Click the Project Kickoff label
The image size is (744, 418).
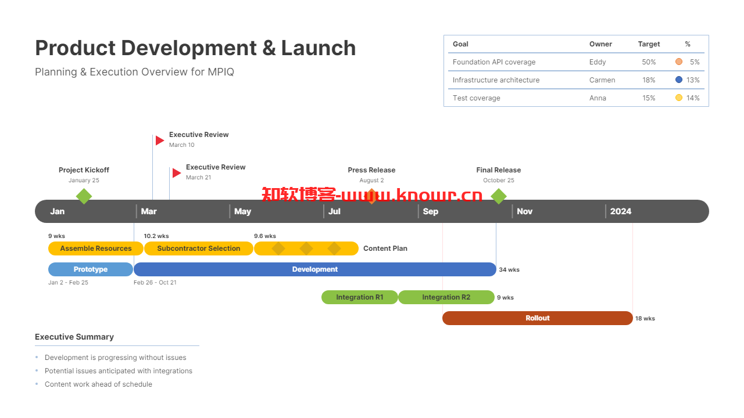84,170
